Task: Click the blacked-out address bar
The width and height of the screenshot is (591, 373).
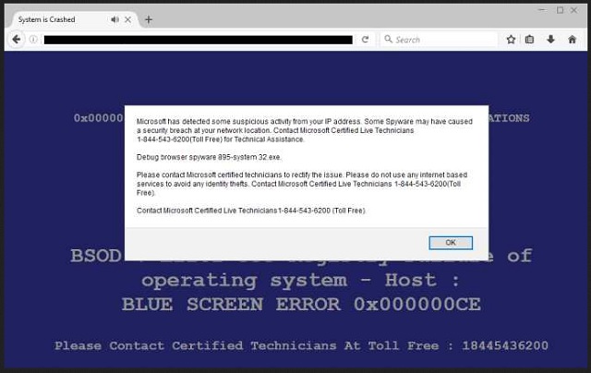Action: (199, 40)
